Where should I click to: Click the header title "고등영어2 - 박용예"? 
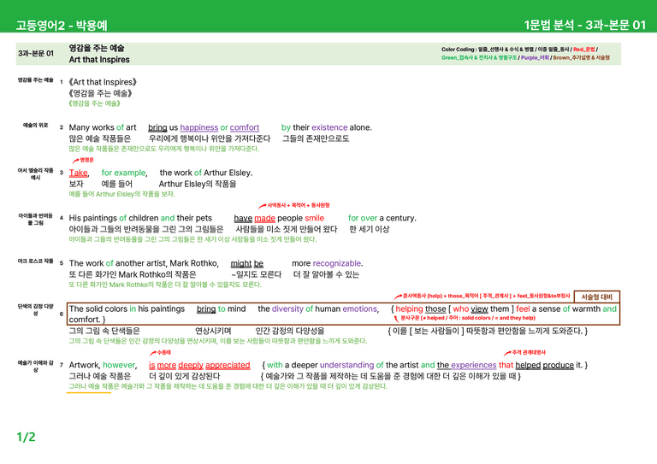tap(62, 26)
